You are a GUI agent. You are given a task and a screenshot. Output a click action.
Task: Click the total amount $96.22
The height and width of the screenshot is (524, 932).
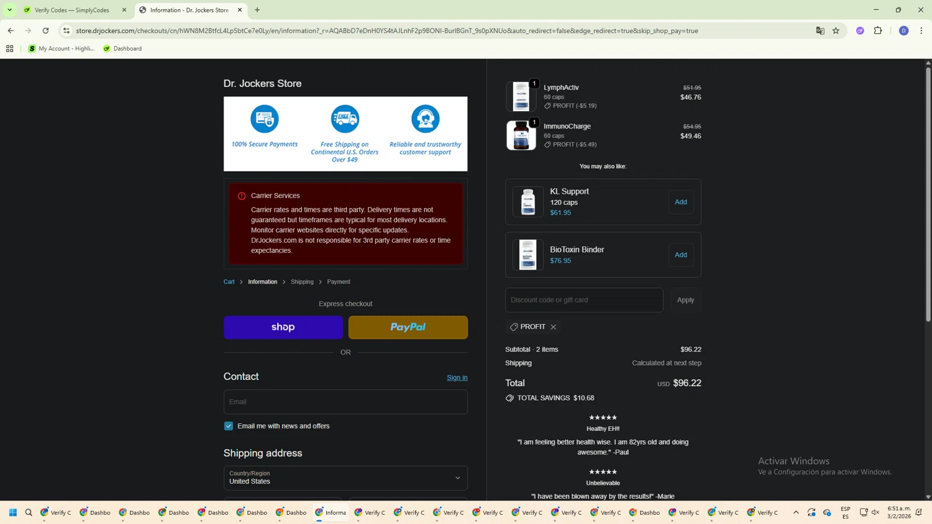(x=687, y=383)
